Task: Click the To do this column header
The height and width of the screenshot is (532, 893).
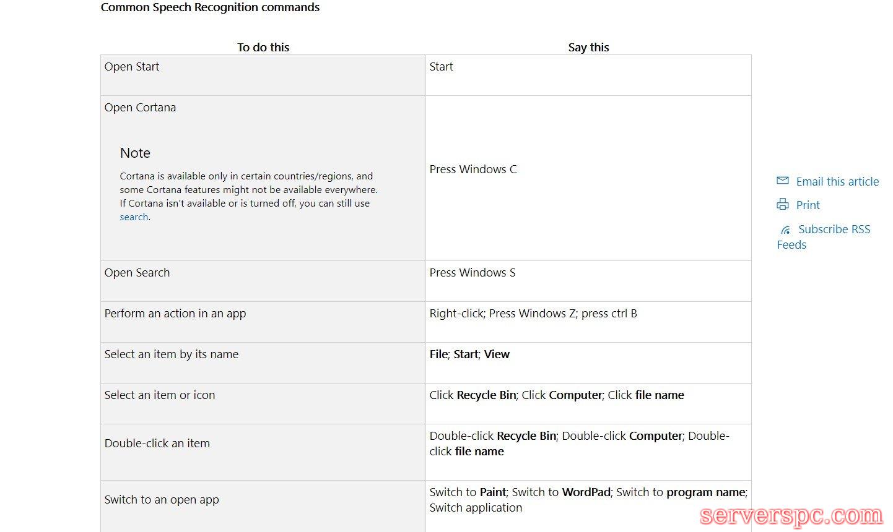Action: [263, 47]
